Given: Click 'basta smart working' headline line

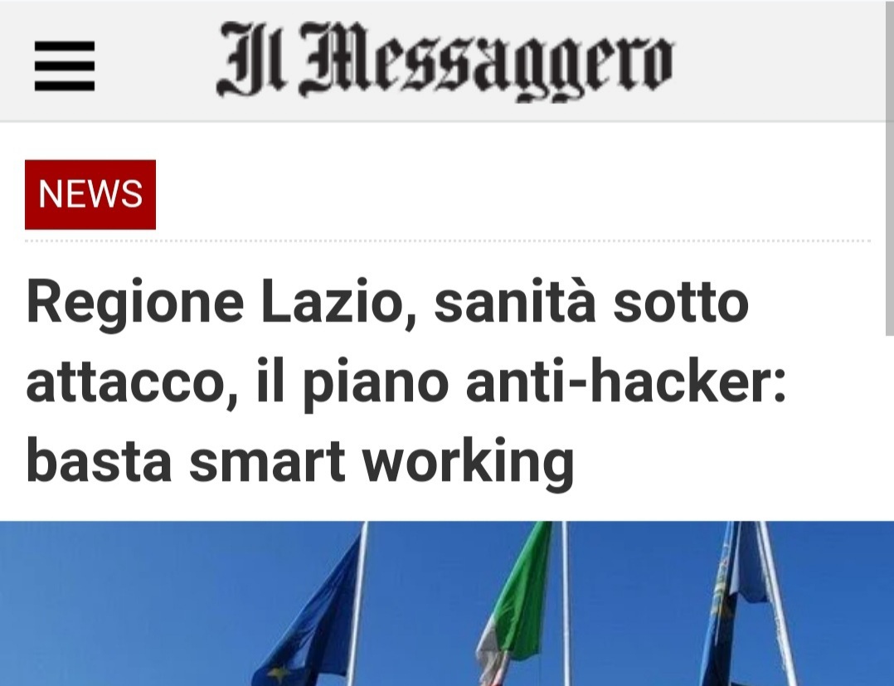Looking at the screenshot, I should [300, 460].
